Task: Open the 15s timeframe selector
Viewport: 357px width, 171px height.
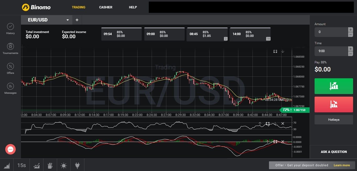Action: (x=21, y=165)
